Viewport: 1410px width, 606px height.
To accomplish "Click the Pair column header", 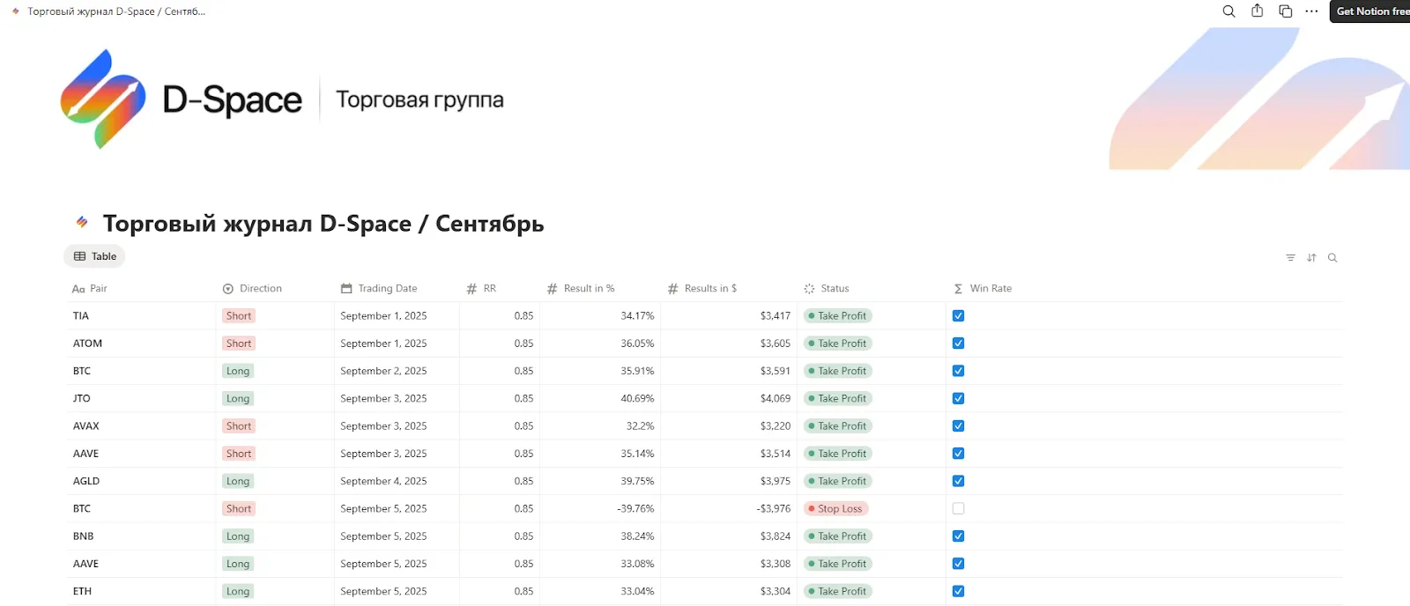I will 89,288.
